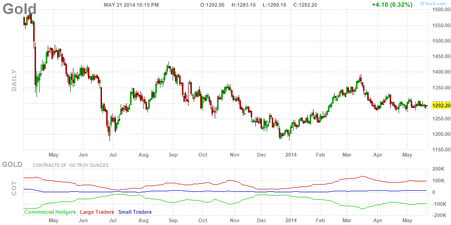Click the 1400.00 price axis label
The height and width of the screenshot is (225, 451).
point(441,72)
